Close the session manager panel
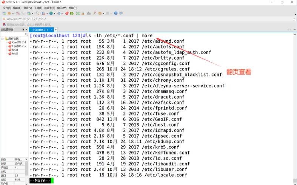 [x=26, y=30]
